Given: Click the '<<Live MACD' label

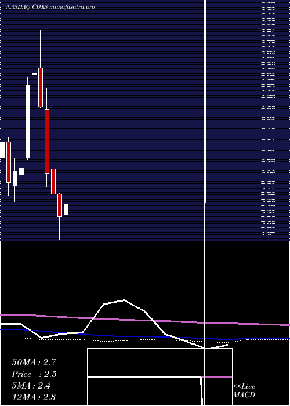Looking at the screenshot, I should tap(244, 391).
